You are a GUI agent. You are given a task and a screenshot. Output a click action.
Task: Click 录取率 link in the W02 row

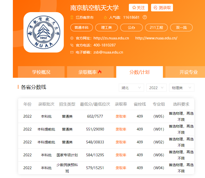(x=121, y=142)
